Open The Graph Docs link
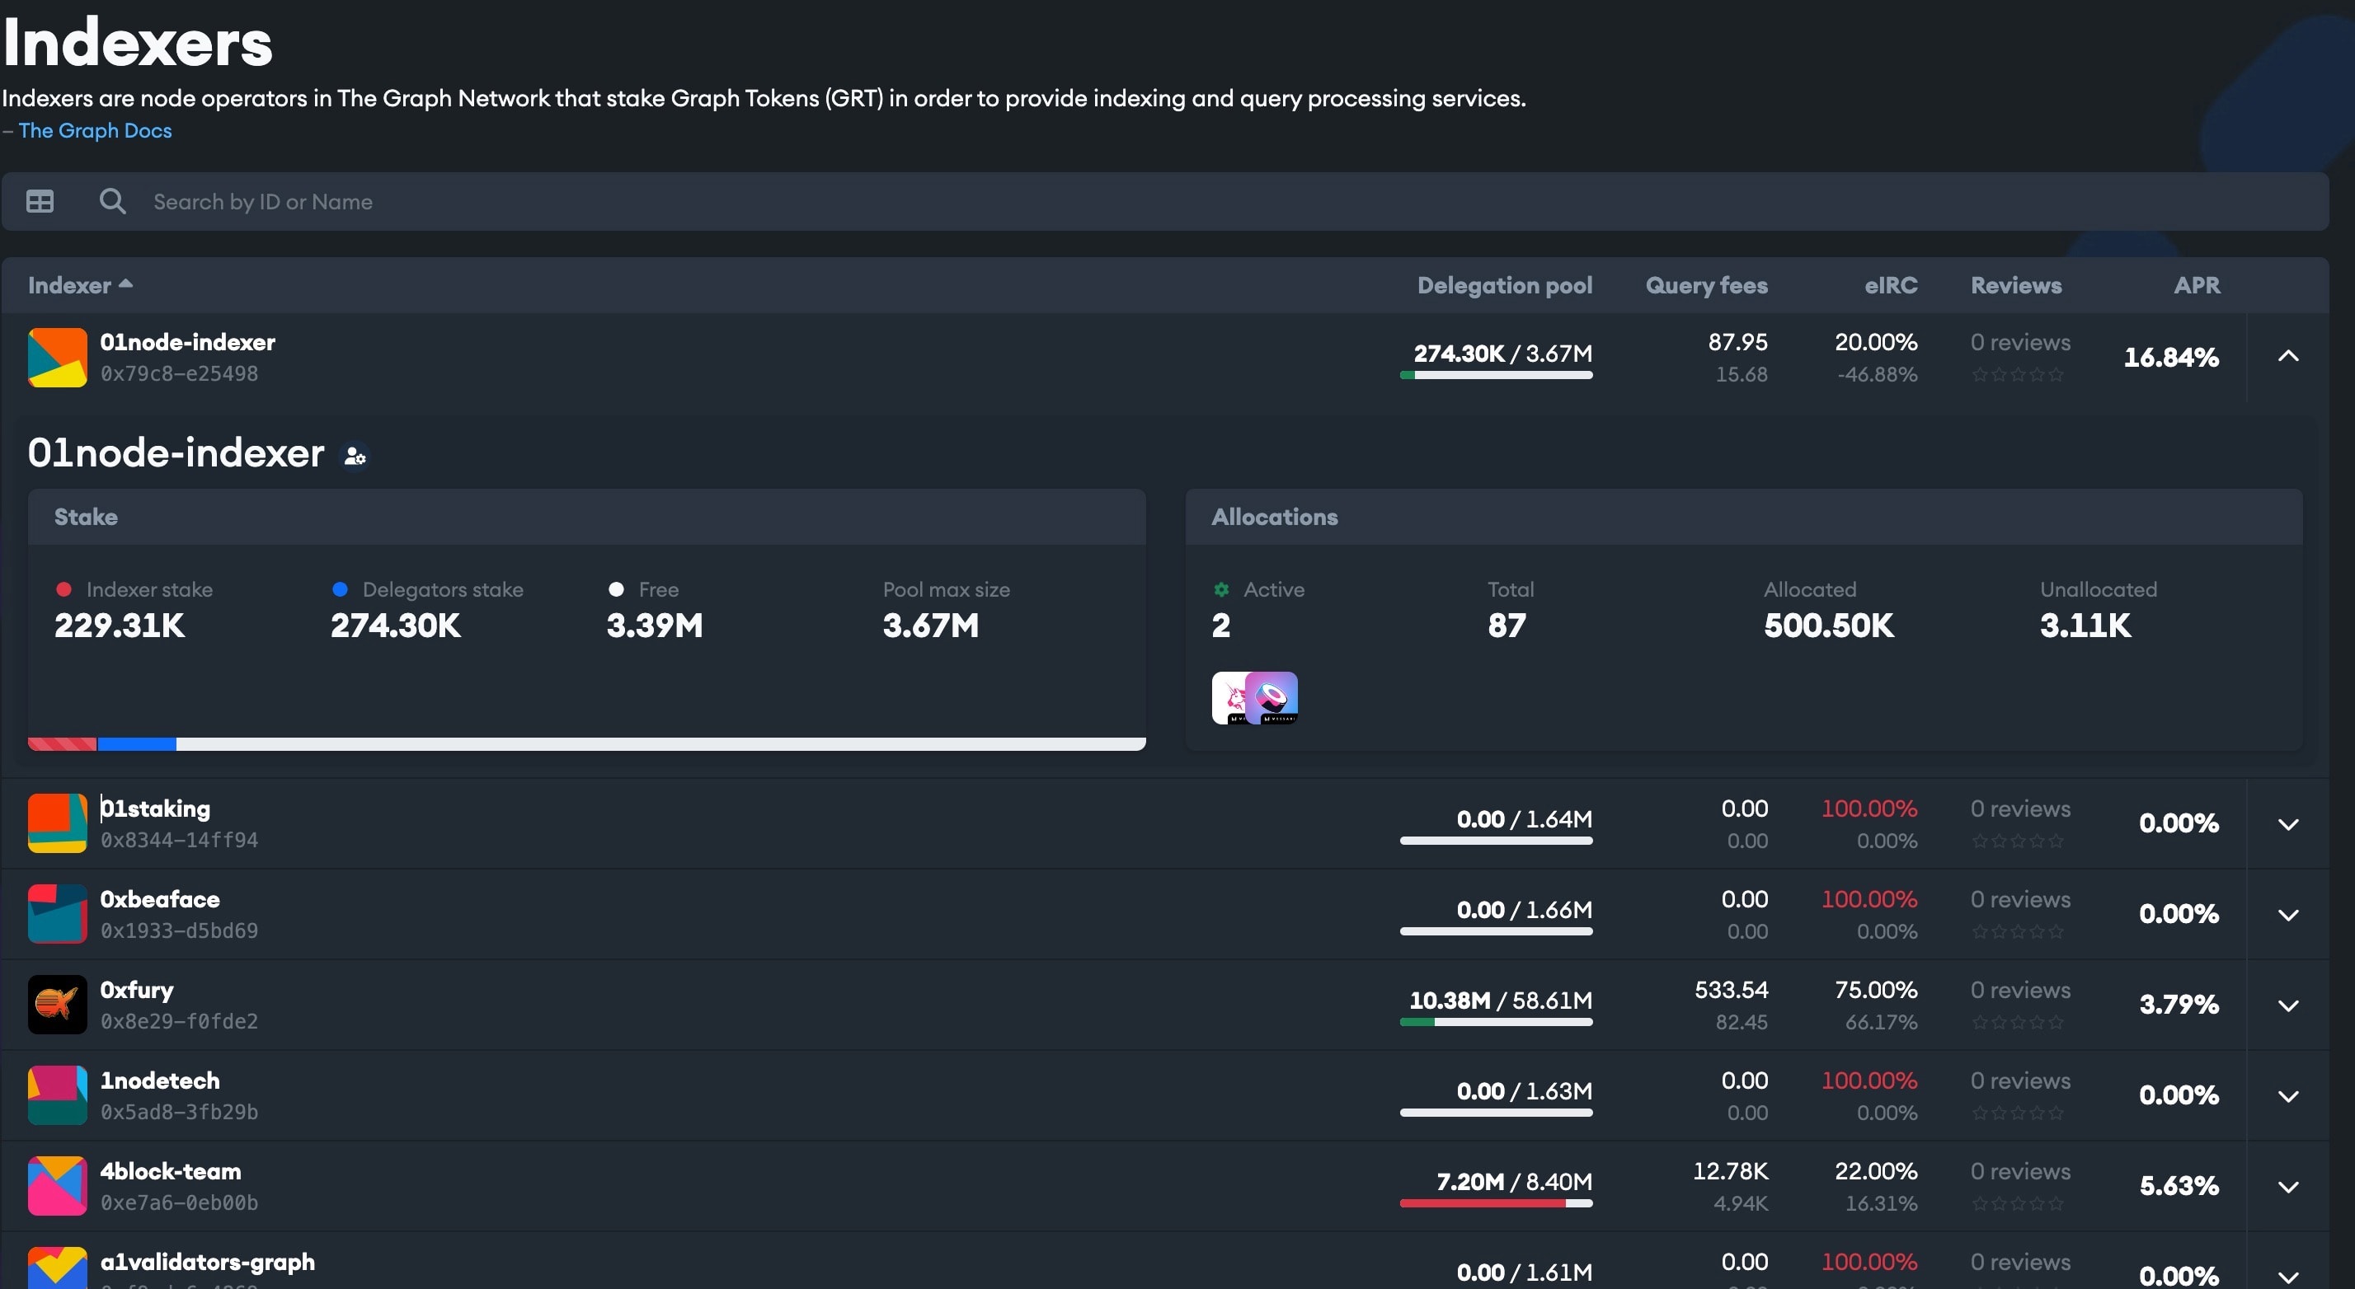Screen dimensions: 2355x1289 95,131
